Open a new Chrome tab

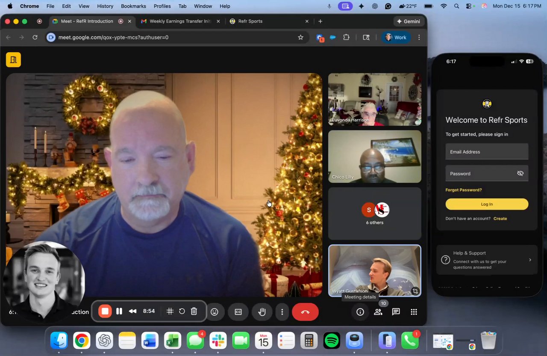pos(321,21)
